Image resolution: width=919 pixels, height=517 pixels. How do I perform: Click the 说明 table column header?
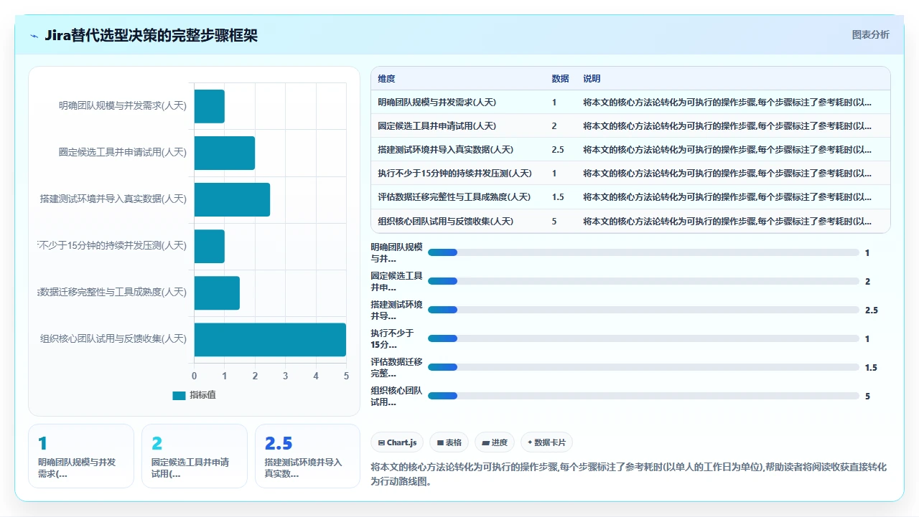[592, 79]
